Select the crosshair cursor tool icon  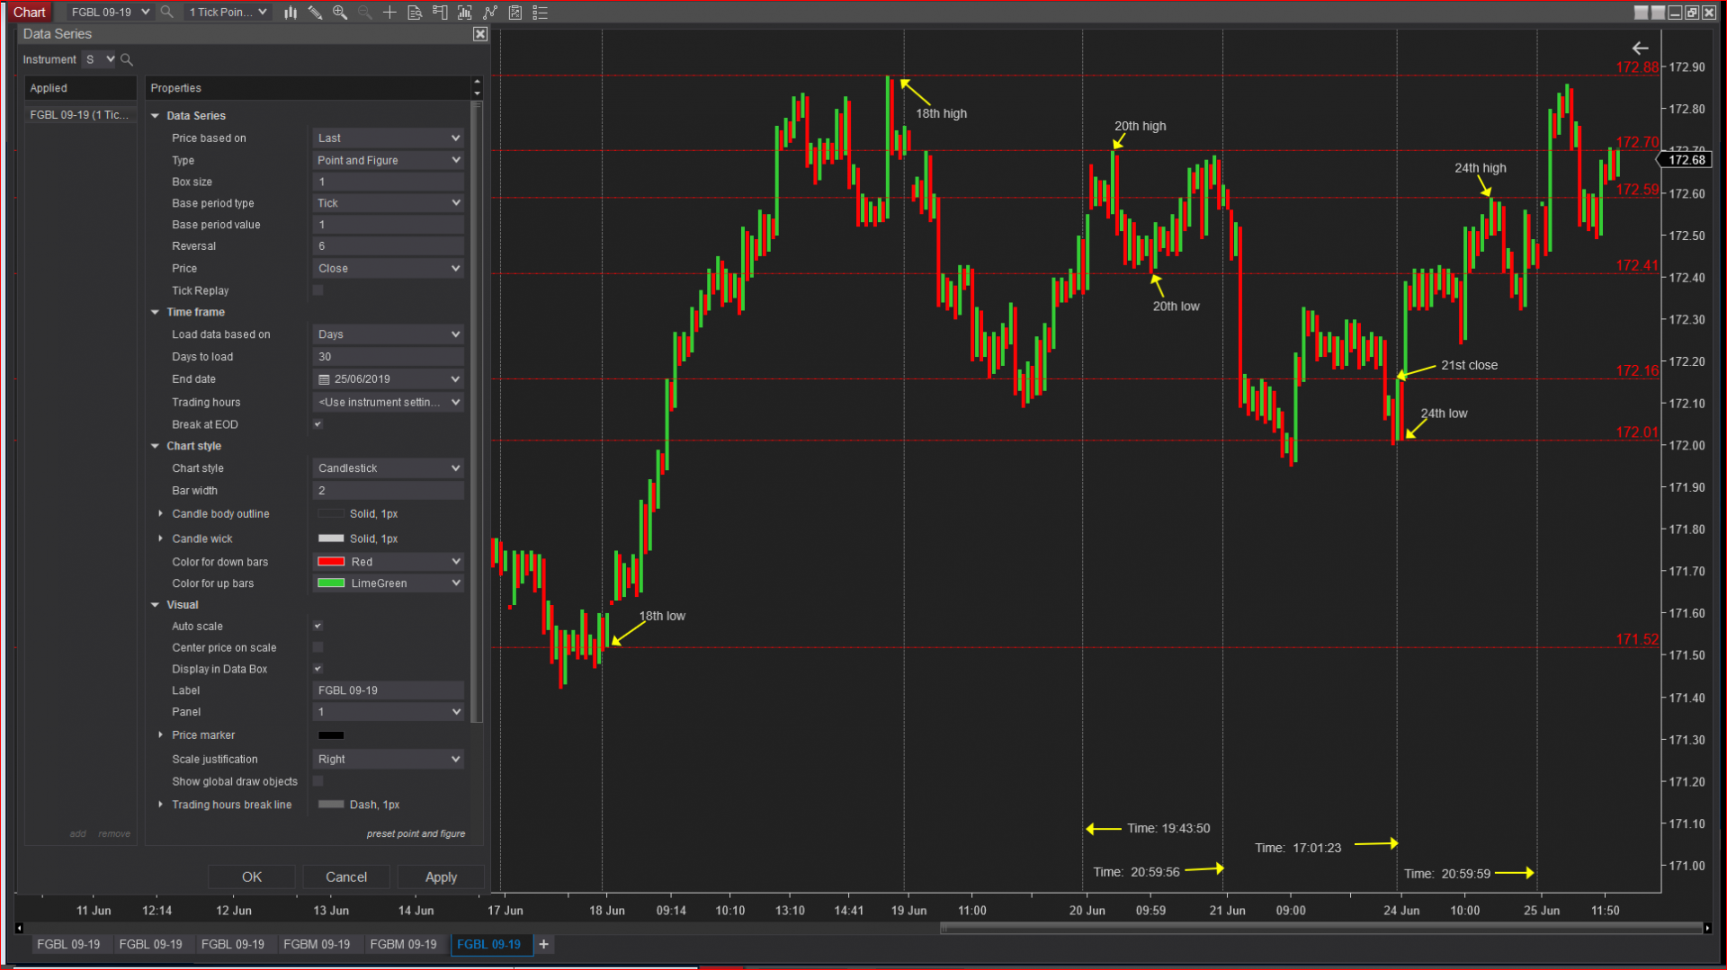pos(389,13)
